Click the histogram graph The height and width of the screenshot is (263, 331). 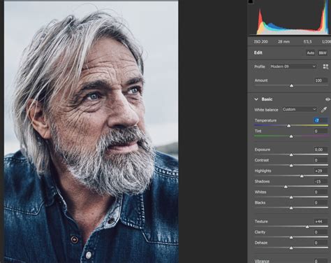pos(290,18)
